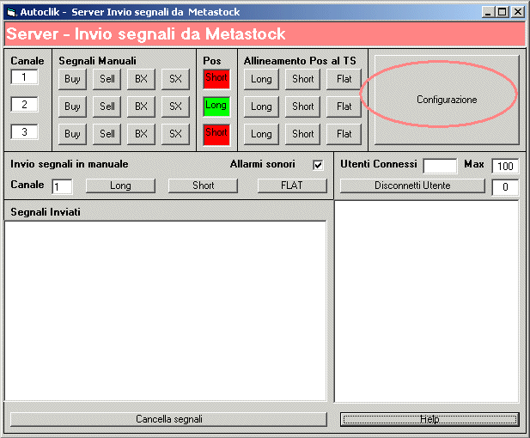
Task: Click SX button in channel 2 row
Action: [x=175, y=106]
